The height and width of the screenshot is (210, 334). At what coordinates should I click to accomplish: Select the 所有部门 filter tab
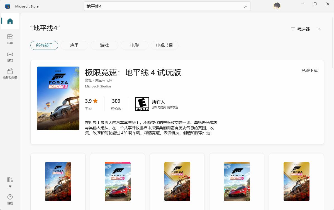coord(44,45)
